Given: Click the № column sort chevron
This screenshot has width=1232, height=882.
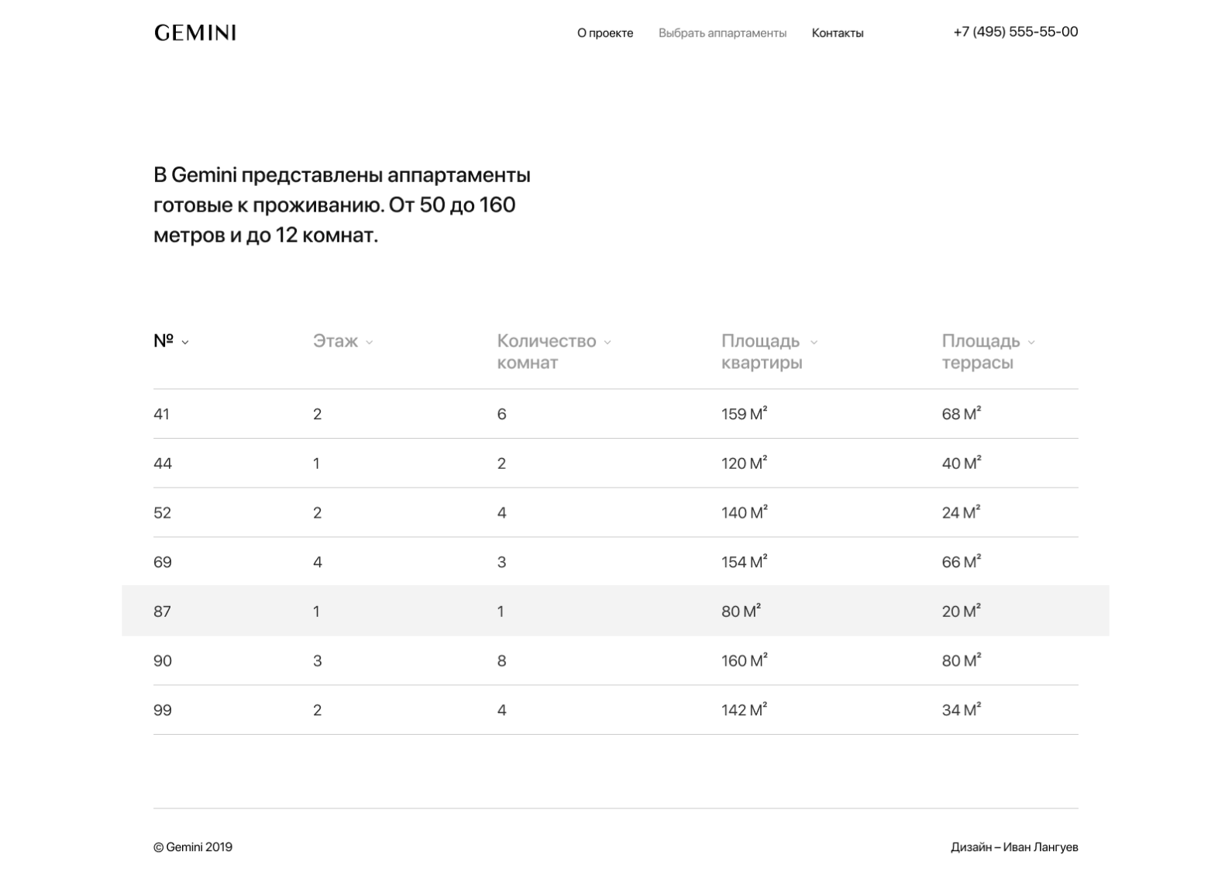Looking at the screenshot, I should click(x=185, y=342).
